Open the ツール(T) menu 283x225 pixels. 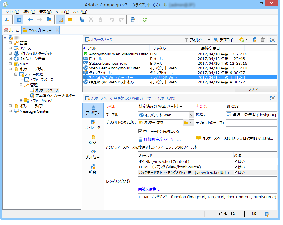(x=62, y=12)
